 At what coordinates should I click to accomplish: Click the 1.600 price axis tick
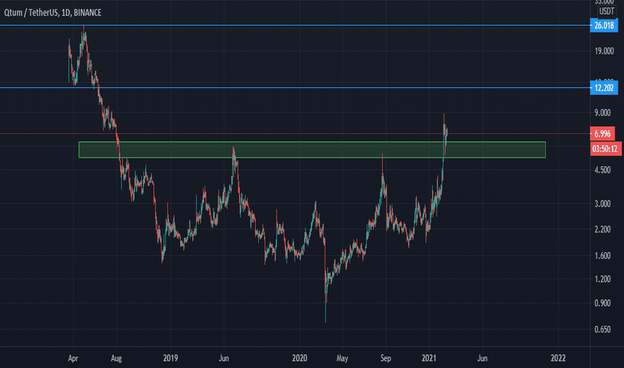603,256
